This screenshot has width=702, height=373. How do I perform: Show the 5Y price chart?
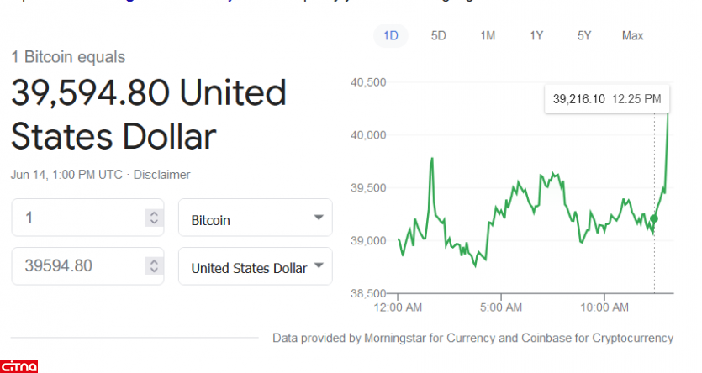(584, 35)
